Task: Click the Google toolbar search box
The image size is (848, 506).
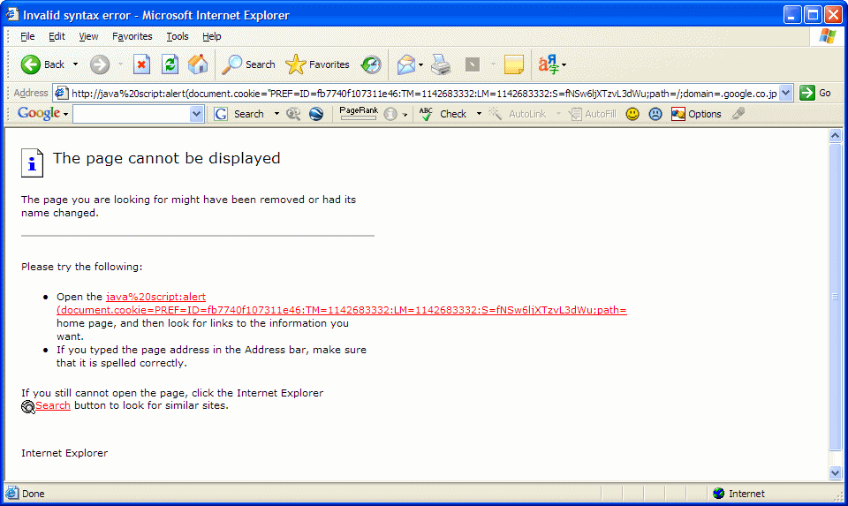Action: coord(132,114)
